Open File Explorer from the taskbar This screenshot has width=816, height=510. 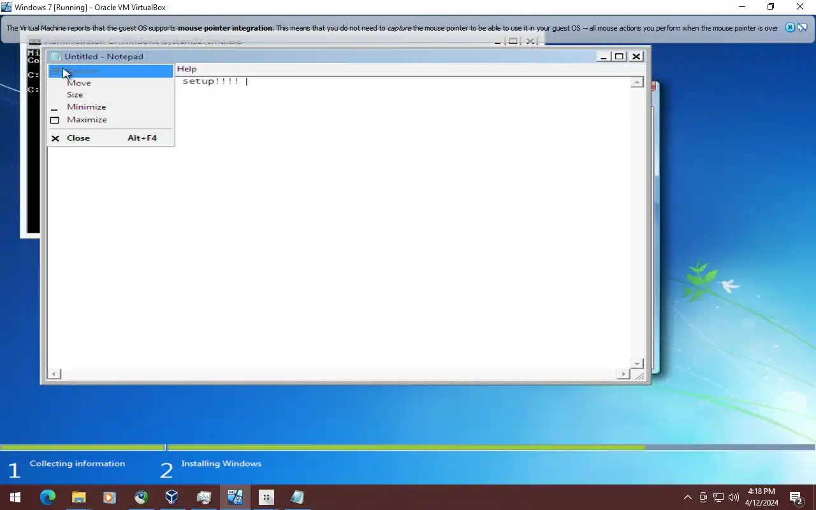(78, 497)
